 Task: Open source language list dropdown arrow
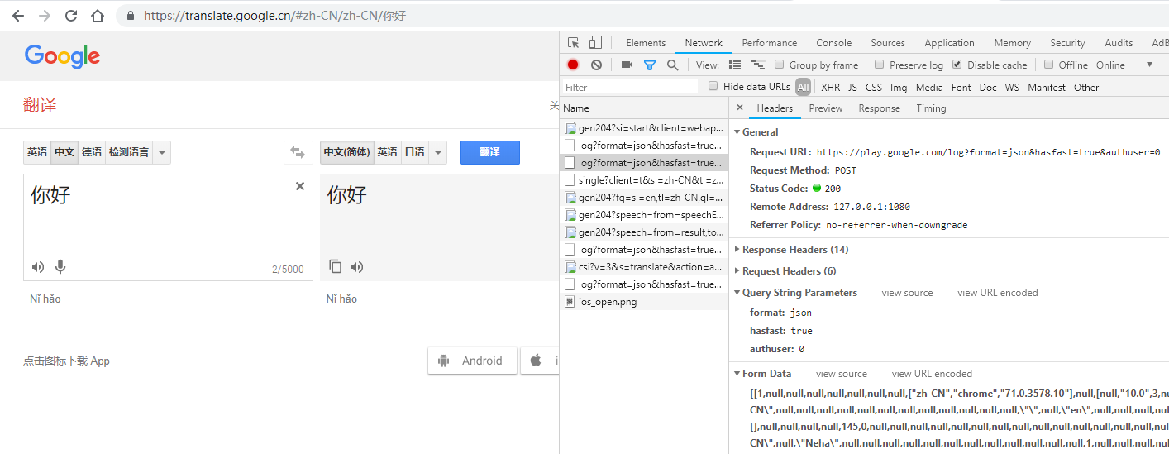(162, 152)
